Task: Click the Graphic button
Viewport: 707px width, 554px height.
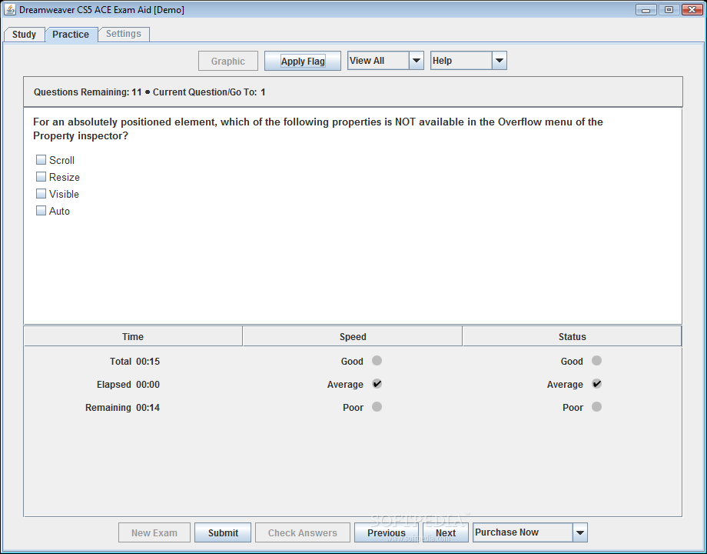Action: (228, 61)
